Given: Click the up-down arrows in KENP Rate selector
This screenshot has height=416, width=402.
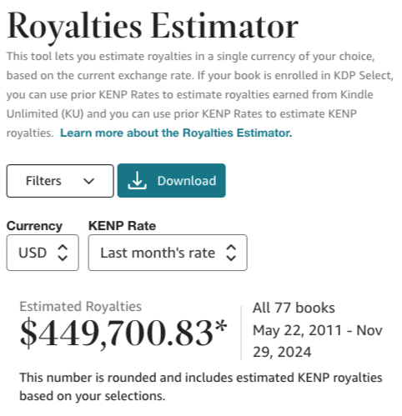Looking at the screenshot, I should click(x=231, y=253).
